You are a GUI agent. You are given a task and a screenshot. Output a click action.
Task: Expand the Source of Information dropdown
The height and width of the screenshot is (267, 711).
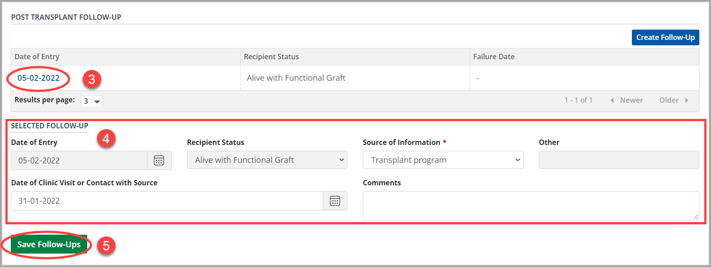(x=443, y=160)
